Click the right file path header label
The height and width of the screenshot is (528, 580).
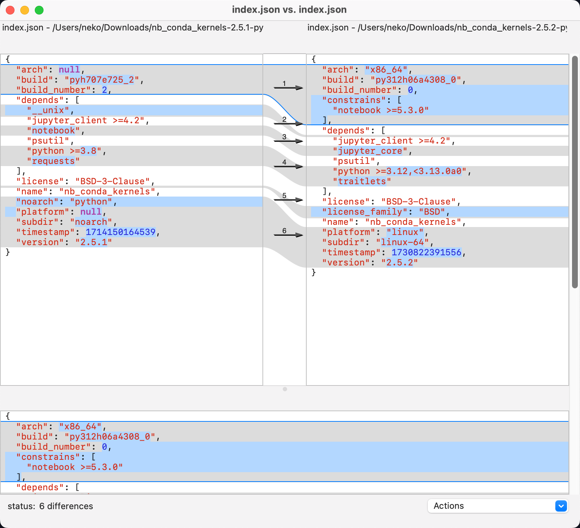tap(437, 28)
